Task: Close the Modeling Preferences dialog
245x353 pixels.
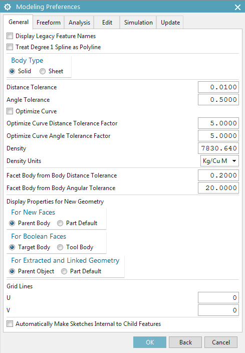Action: click(x=237, y=7)
